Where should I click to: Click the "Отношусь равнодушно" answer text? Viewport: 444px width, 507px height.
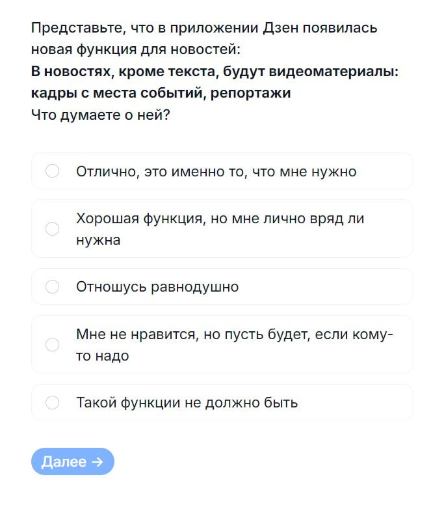157,287
